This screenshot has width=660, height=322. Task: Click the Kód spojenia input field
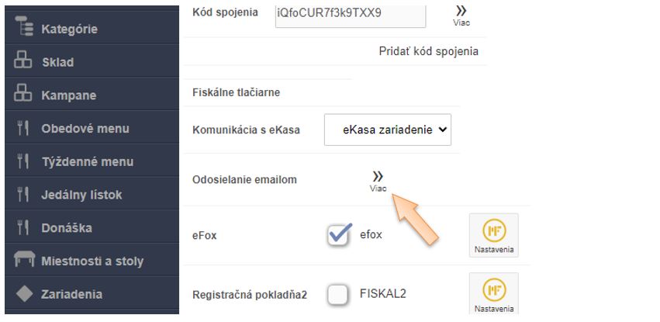click(x=350, y=13)
